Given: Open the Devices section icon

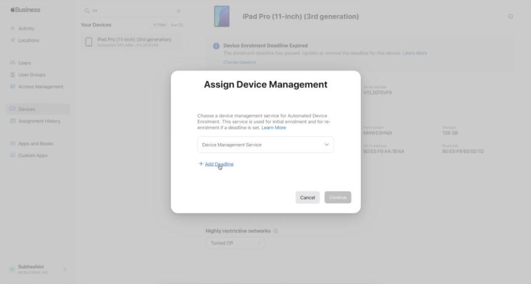Looking at the screenshot, I should (12, 109).
